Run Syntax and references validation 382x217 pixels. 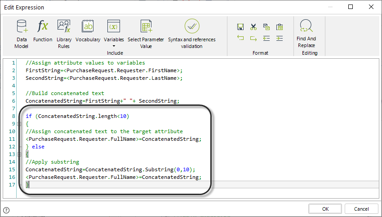click(192, 34)
